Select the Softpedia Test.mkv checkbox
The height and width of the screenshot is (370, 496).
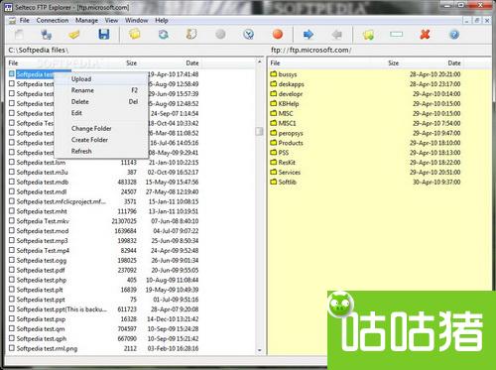point(12,221)
